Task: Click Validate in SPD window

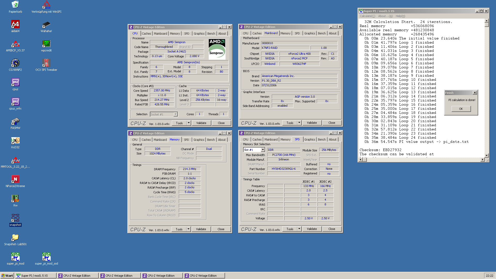Action: coord(312,229)
